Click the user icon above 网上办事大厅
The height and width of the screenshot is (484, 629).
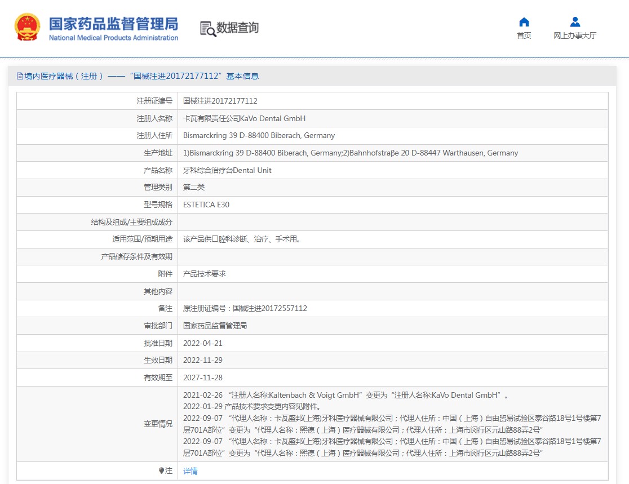(x=575, y=22)
